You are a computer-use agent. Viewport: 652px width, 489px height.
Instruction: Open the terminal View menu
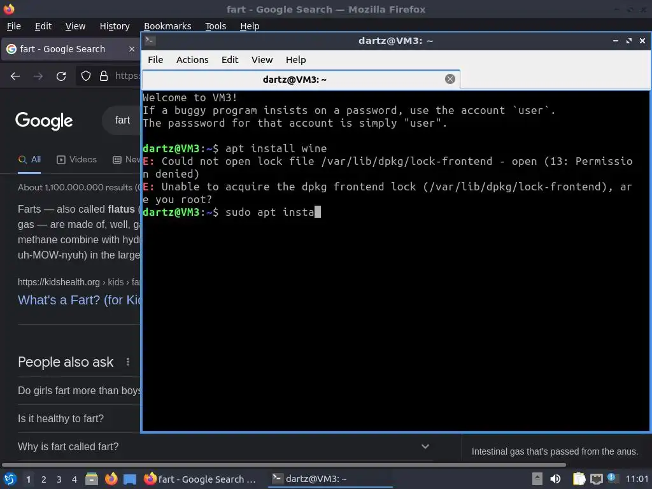[262, 60]
